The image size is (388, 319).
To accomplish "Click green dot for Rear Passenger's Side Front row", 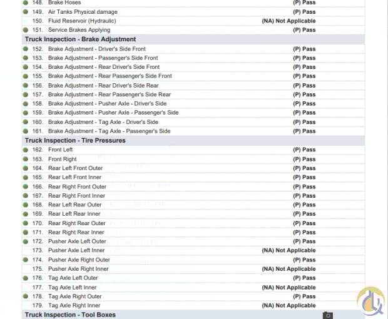I will click(x=26, y=76).
